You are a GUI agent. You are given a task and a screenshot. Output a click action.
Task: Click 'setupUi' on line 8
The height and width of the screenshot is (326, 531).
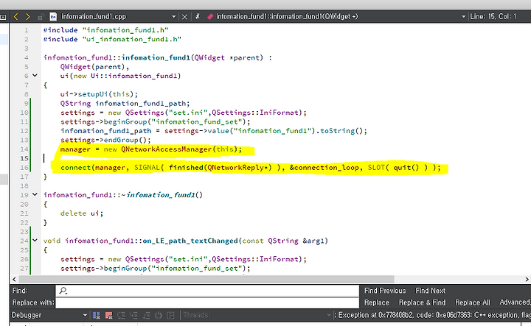(x=93, y=94)
